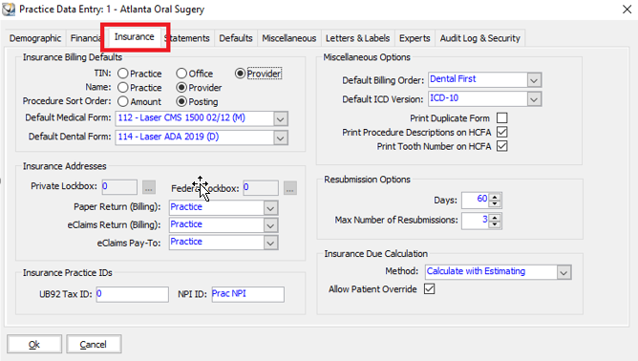Viewport: 638px width, 361px height.
Task: Choose Posting for Procedure Sort Order
Action: click(181, 101)
